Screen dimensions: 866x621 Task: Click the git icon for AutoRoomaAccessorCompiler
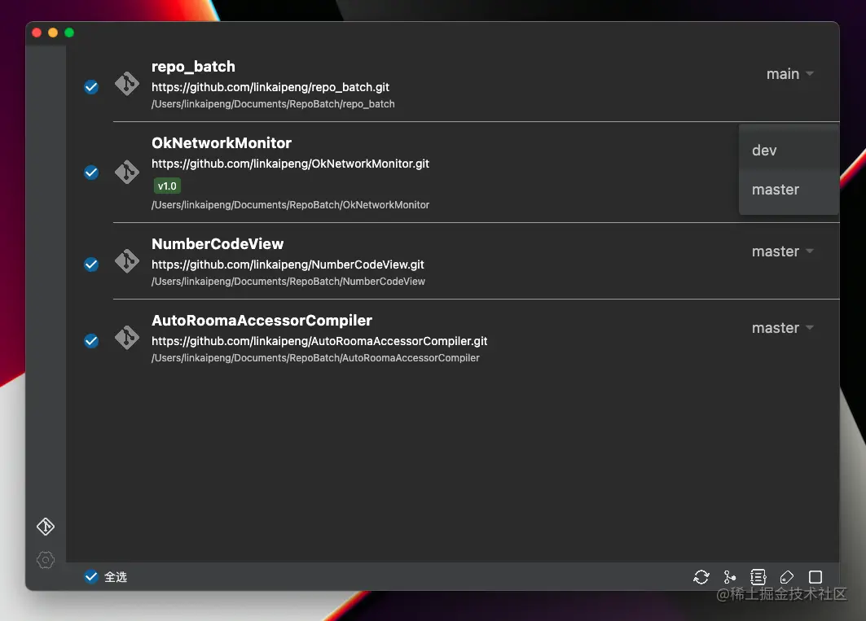tap(126, 337)
